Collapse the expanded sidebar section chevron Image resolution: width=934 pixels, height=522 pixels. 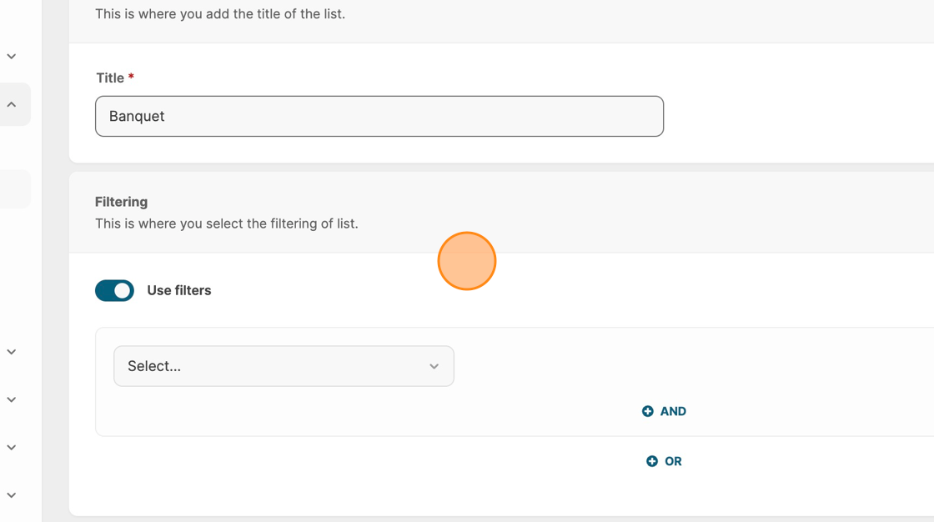tap(12, 105)
